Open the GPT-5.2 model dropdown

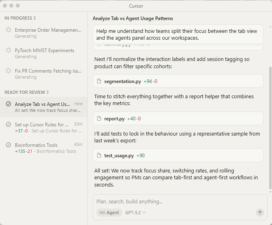[136, 213]
